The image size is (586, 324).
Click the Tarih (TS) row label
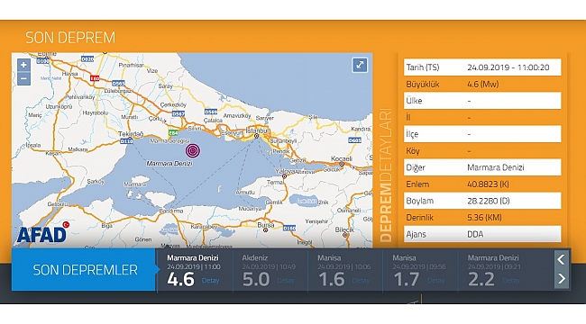tap(423, 67)
